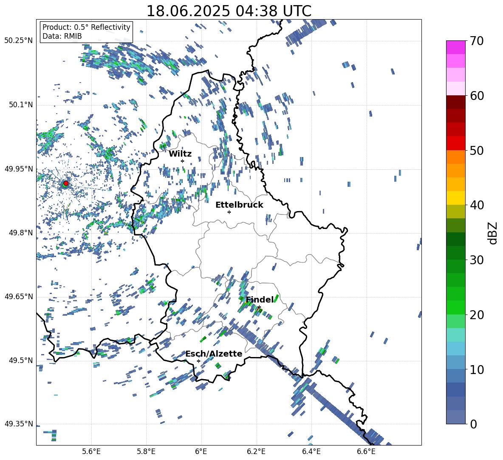Click the Data: RMIB text

[62, 36]
